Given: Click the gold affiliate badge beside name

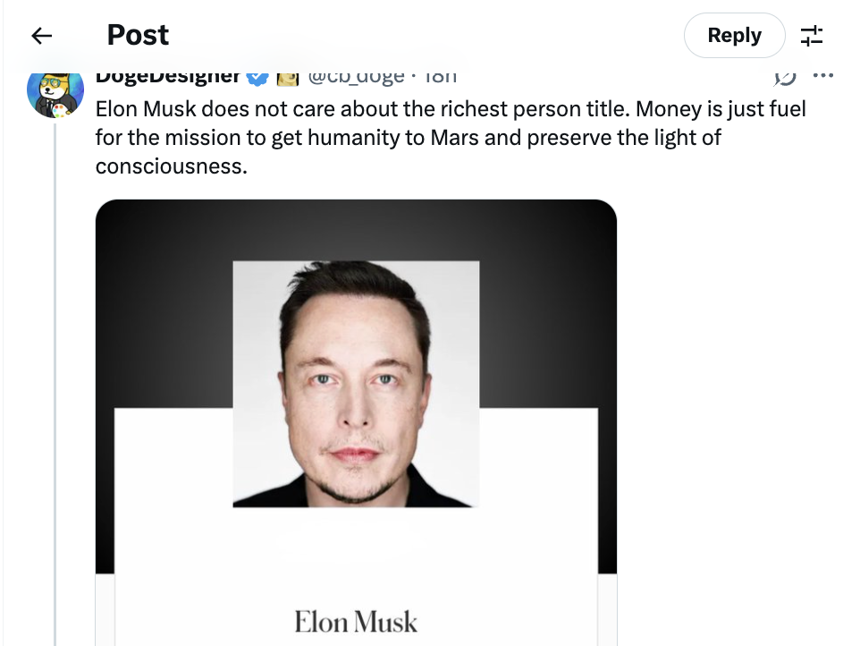Looking at the screenshot, I should point(287,78).
